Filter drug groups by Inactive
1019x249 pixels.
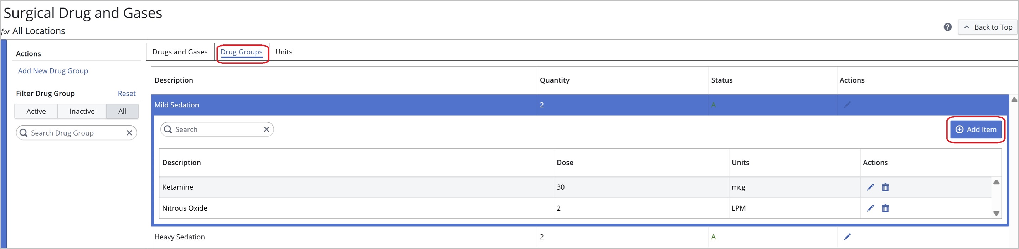(82, 111)
